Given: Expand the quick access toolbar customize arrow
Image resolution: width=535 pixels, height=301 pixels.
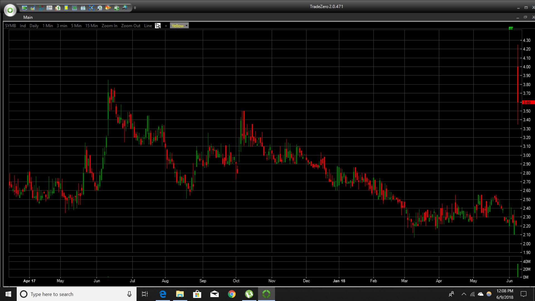Looking at the screenshot, I should pos(135,8).
